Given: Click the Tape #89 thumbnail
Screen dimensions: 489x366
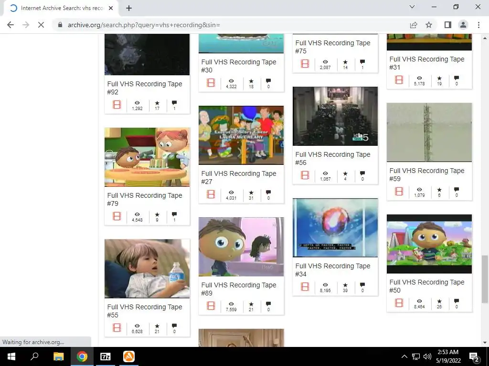Looking at the screenshot, I should click(x=241, y=247).
